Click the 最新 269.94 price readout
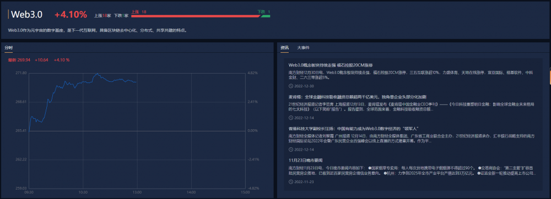The image size is (551, 199). point(19,60)
